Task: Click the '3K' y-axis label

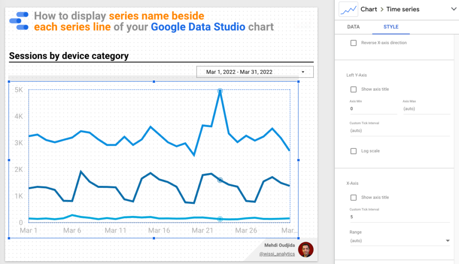Action: pyautogui.click(x=19, y=143)
